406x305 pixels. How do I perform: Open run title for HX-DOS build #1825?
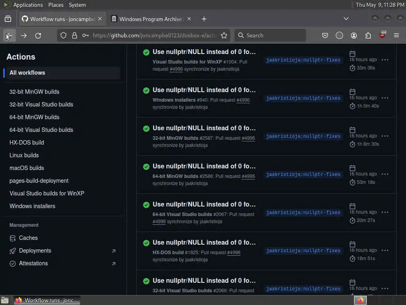point(204,243)
